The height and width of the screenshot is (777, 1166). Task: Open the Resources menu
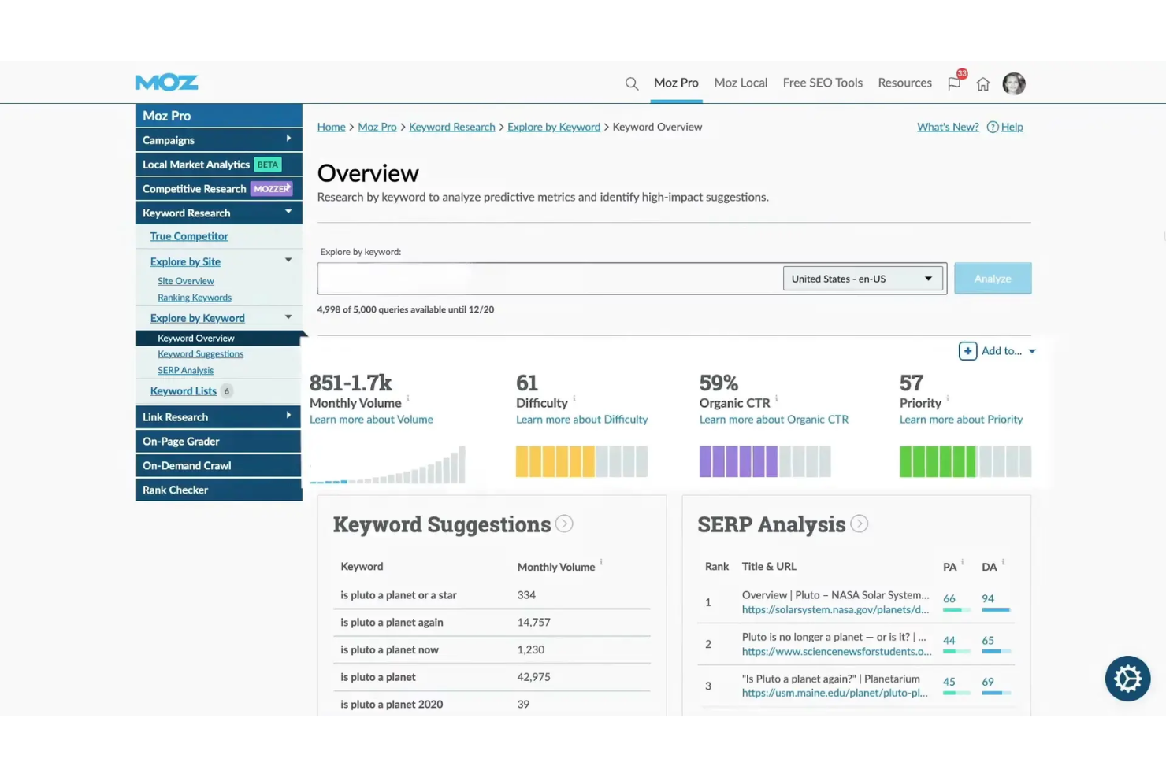[x=904, y=83]
